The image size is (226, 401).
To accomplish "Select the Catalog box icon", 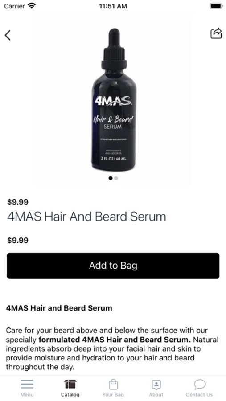I will pos(70,384).
